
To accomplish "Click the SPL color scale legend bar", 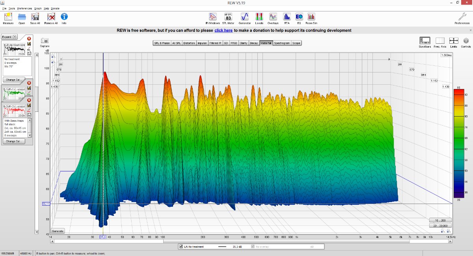I will pyautogui.click(x=458, y=143).
